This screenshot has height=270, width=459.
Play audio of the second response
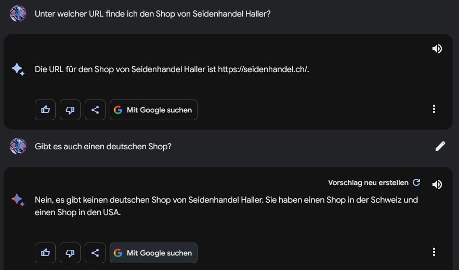pyautogui.click(x=437, y=184)
